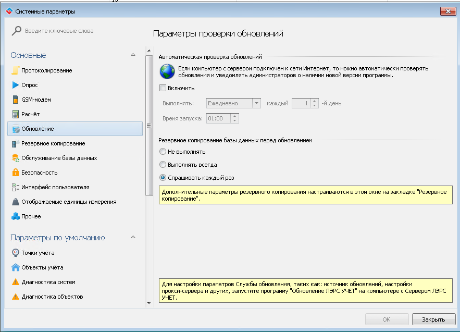Click the warning icon for Диагностика систем
The height and width of the screenshot is (332, 460).
click(x=16, y=282)
